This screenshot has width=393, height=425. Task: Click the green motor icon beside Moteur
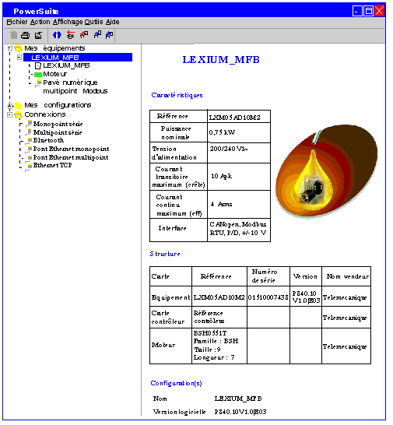click(x=38, y=74)
